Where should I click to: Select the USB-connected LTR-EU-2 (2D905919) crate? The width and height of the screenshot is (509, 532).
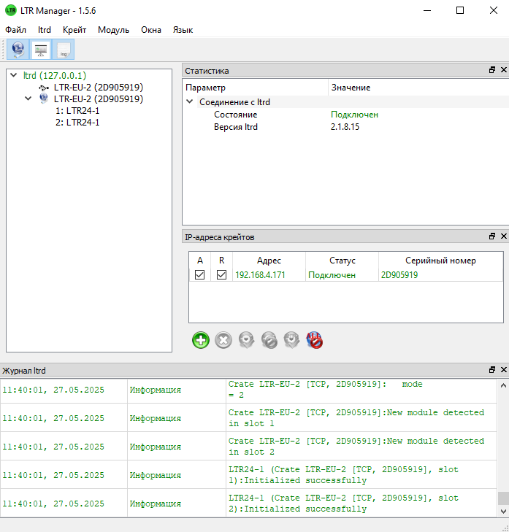click(99, 87)
